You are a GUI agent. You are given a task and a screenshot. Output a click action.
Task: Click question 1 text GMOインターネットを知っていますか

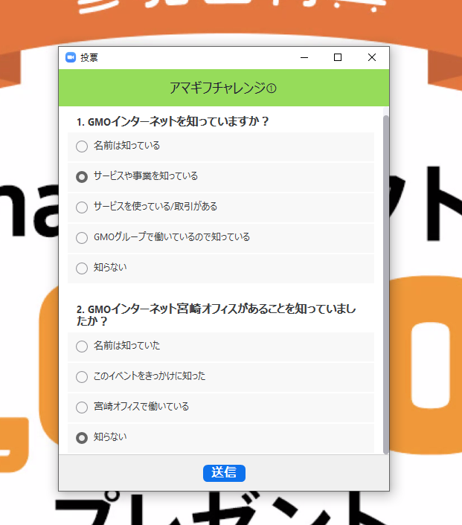tap(173, 121)
